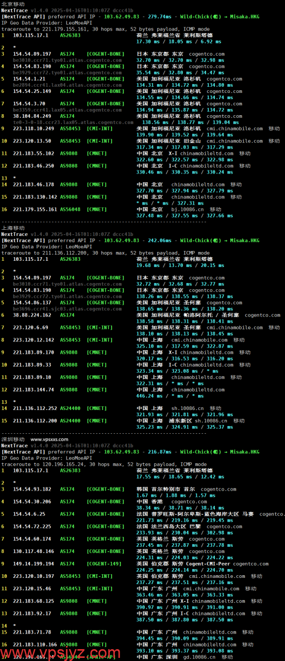The width and height of the screenshot is (285, 661).
Task: Select the IP address 221.183.110.166
Action: [x=35, y=644]
